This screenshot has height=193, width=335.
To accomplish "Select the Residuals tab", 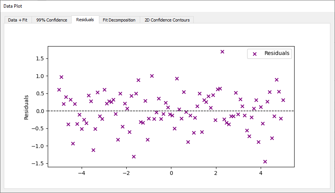I will tap(85, 19).
